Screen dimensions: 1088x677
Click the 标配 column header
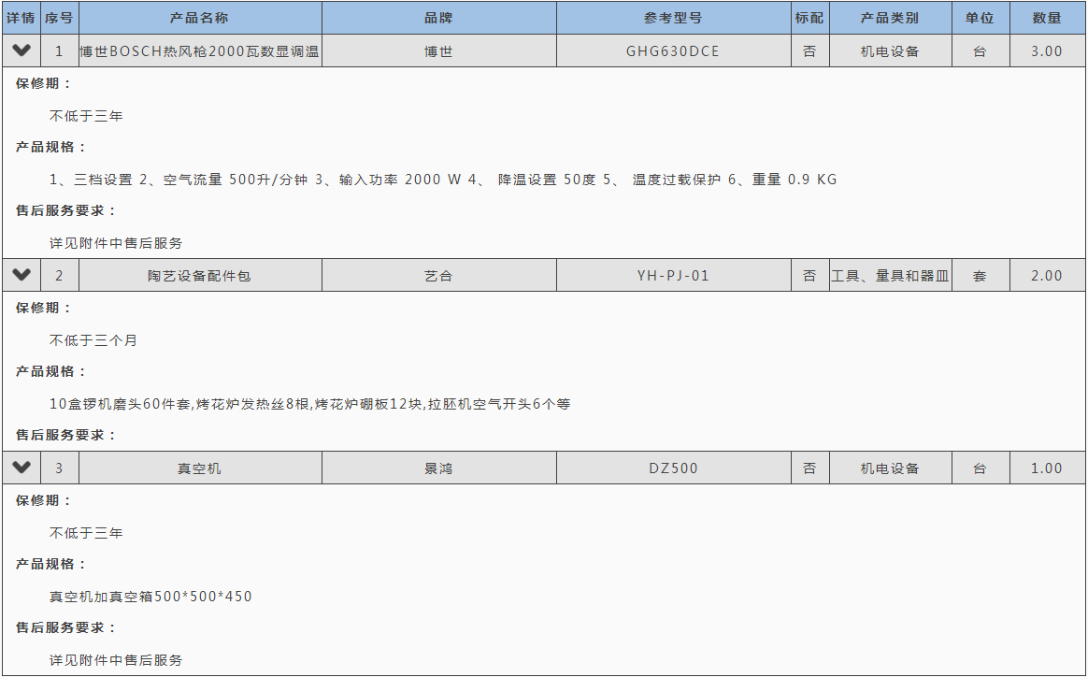coord(809,18)
